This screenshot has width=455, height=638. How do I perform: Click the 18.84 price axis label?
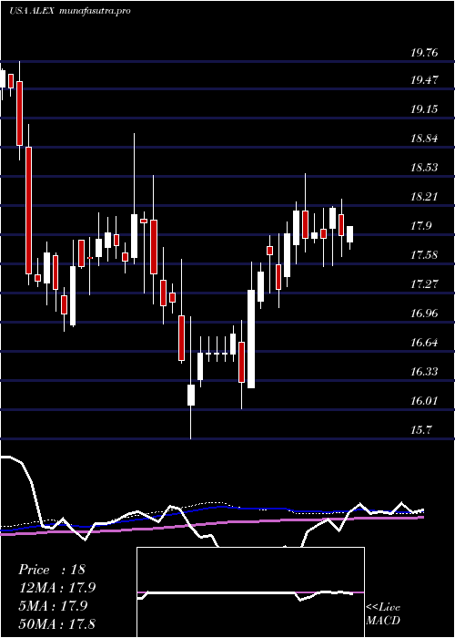[x=425, y=139]
